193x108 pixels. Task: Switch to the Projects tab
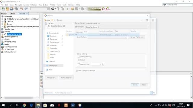coord(4,14)
